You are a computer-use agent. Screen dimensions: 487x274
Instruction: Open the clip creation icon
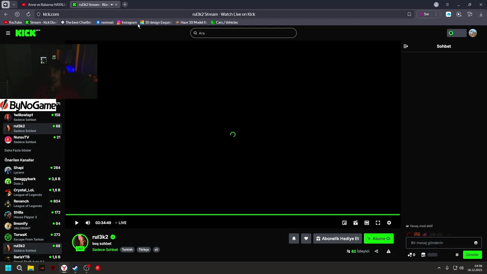pyautogui.click(x=355, y=223)
